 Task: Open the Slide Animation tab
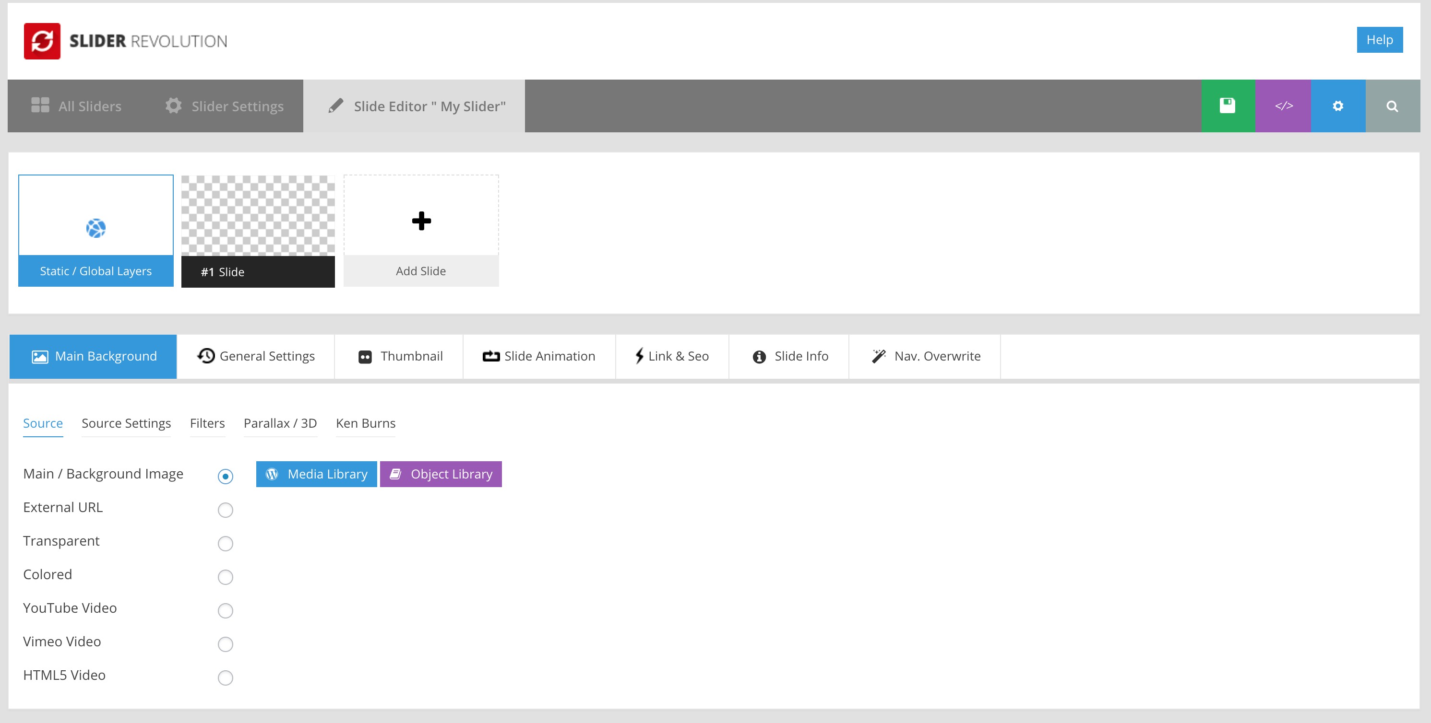click(x=539, y=356)
